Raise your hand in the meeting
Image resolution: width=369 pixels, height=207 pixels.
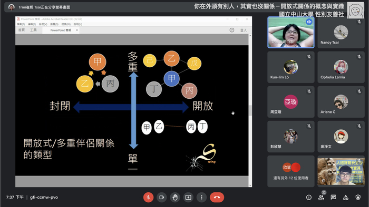click(175, 198)
